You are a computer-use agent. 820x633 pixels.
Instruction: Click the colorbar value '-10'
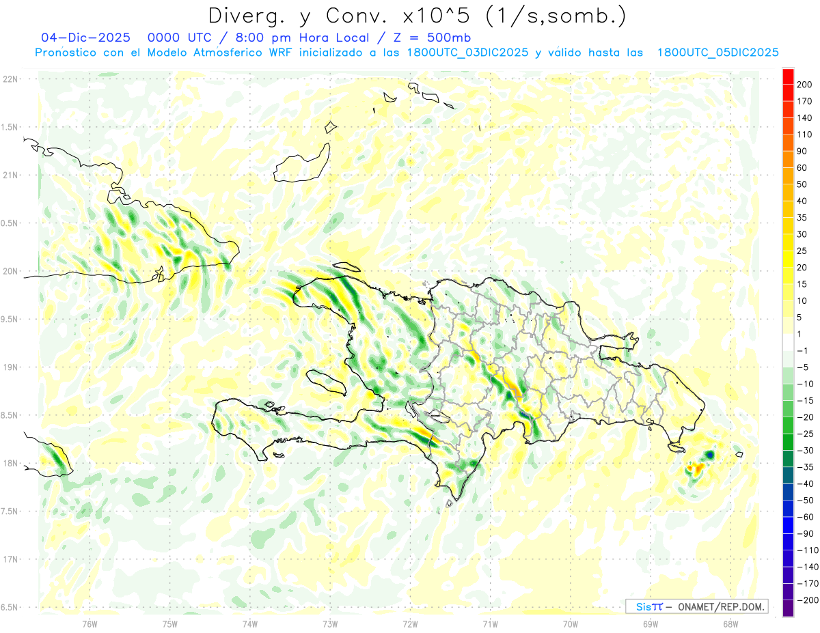pyautogui.click(x=805, y=384)
